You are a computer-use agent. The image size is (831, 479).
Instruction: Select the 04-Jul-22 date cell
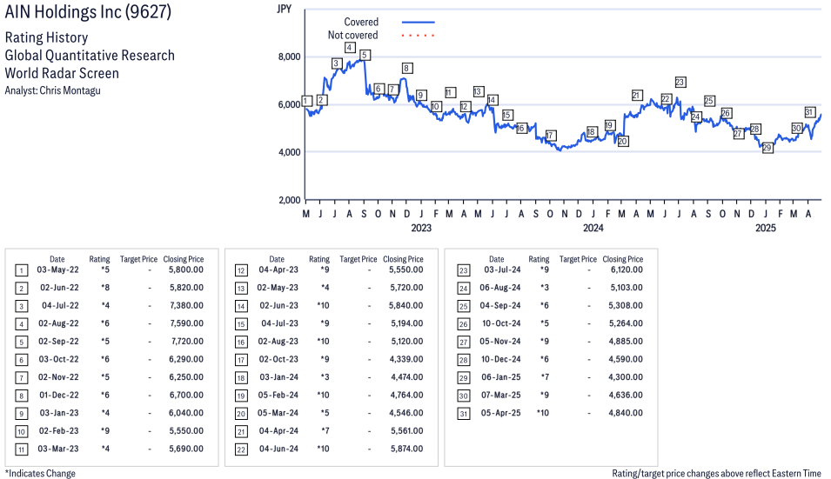(60, 305)
